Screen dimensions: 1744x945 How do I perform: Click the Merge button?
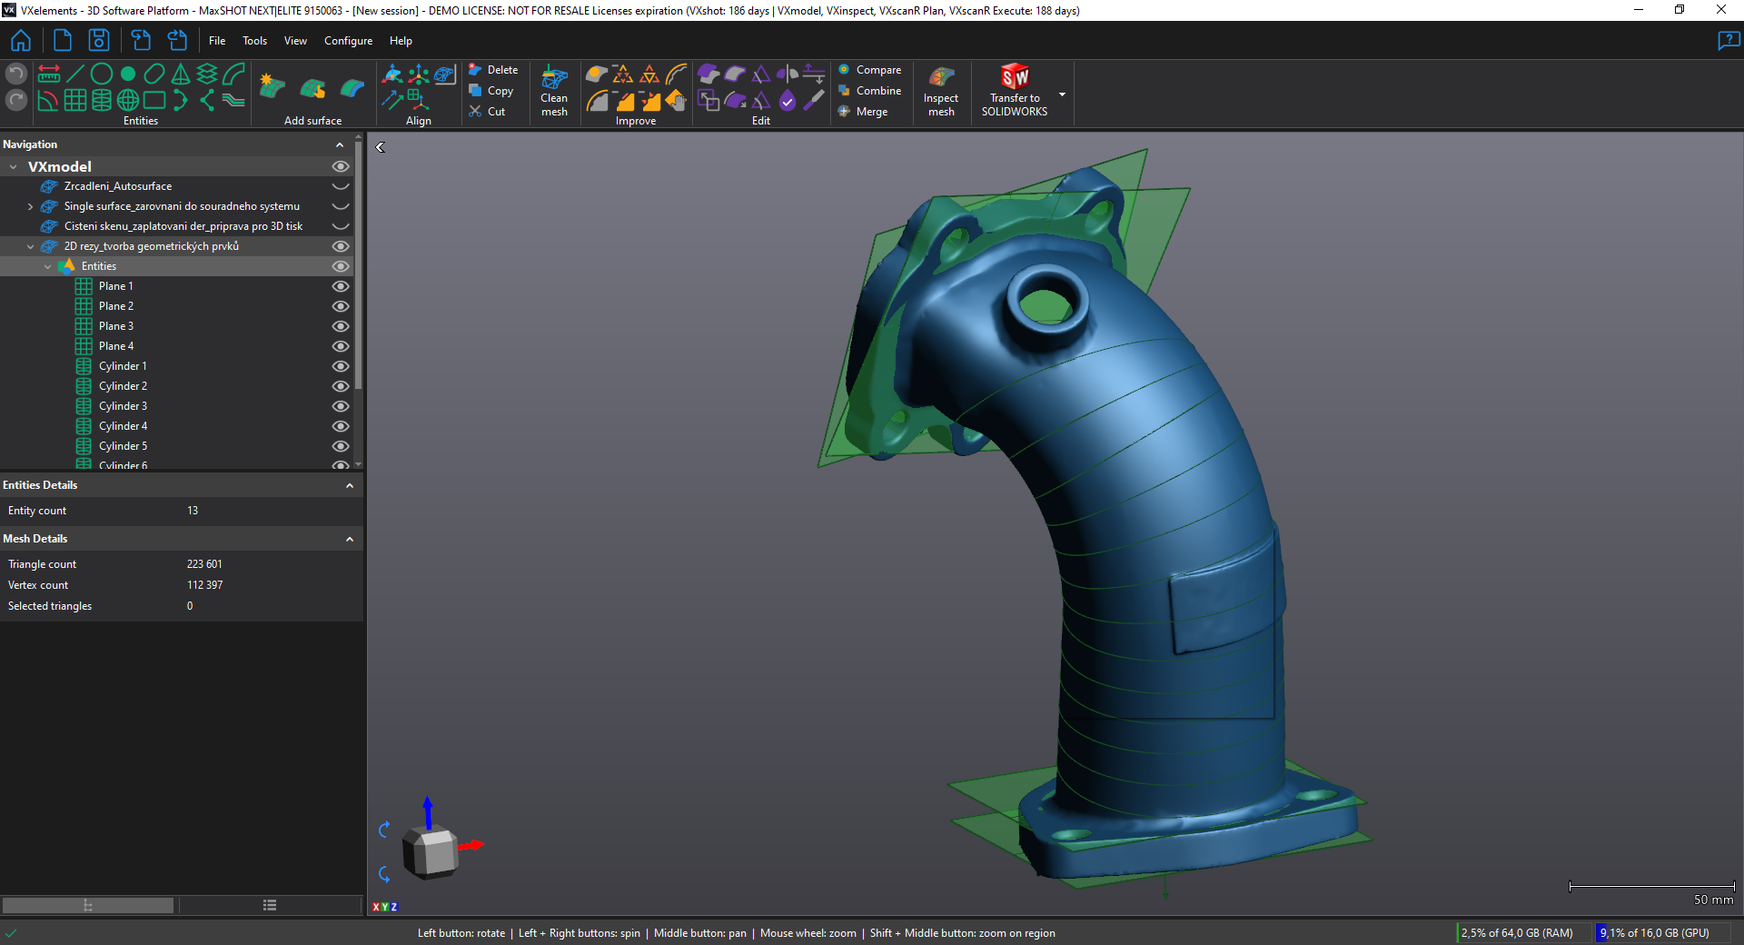(863, 112)
